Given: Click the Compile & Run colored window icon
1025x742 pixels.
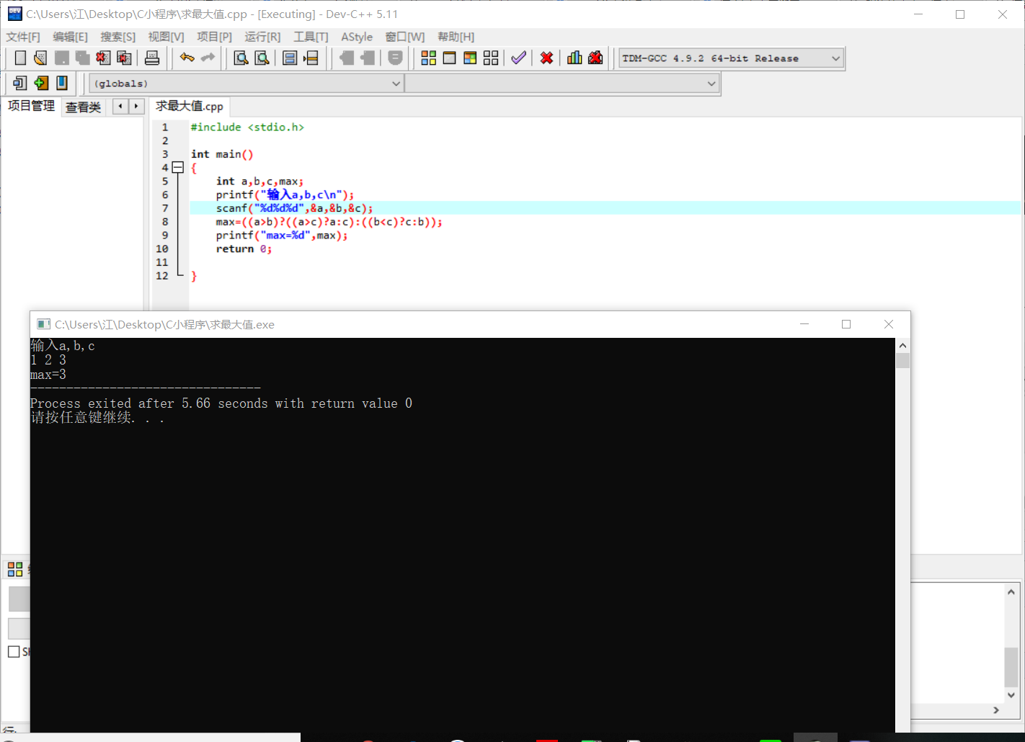Looking at the screenshot, I should point(470,58).
